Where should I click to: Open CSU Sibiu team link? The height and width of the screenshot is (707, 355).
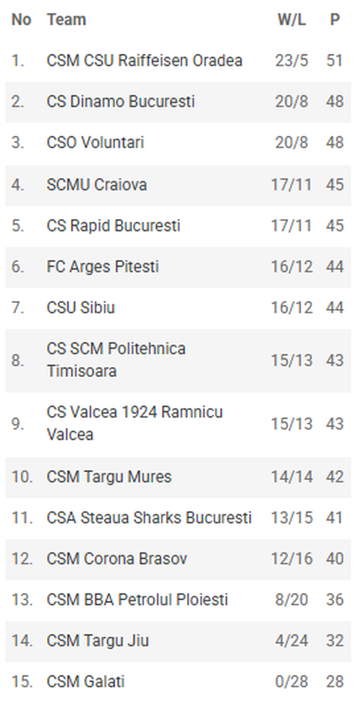(80, 308)
